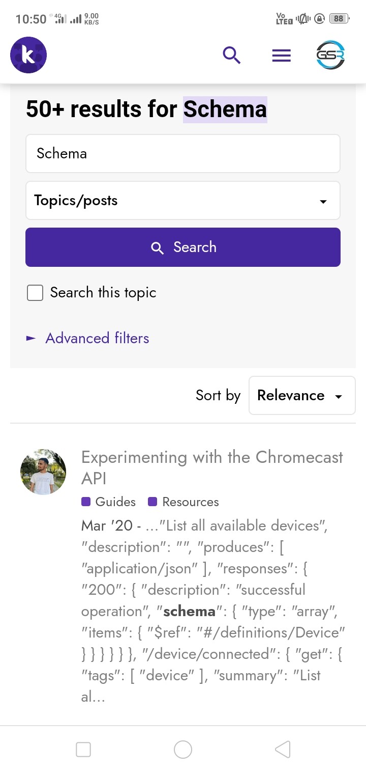The height and width of the screenshot is (774, 366).
Task: Open the Topics/posts dropdown
Action: click(x=183, y=201)
